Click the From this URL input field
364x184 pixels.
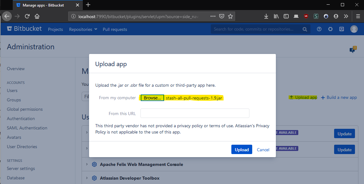tap(195, 113)
